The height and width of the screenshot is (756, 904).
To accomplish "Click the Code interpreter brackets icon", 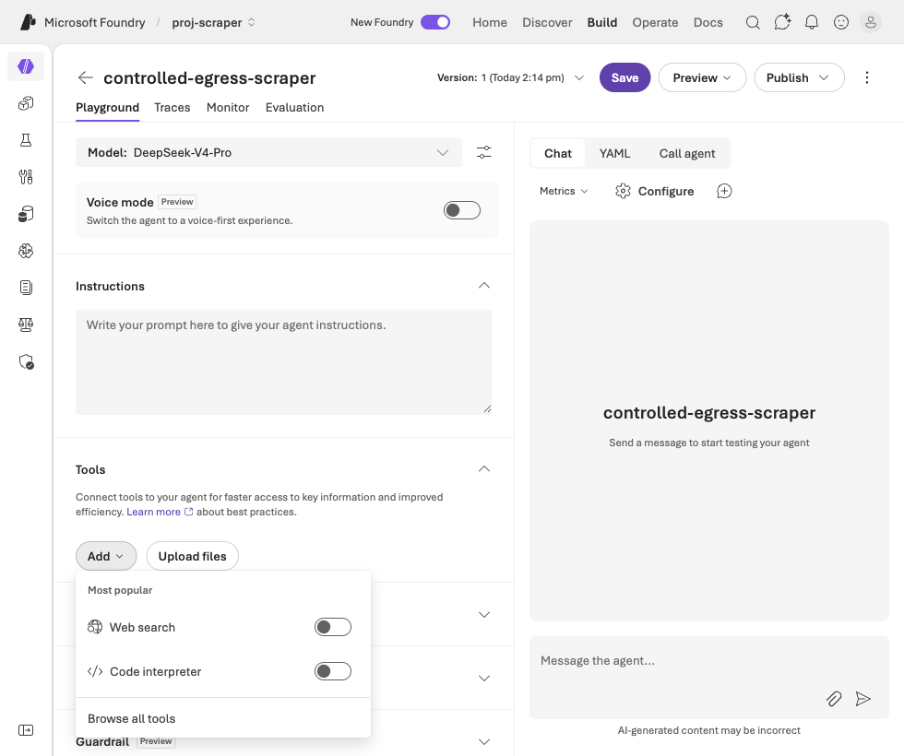I will [x=94, y=671].
